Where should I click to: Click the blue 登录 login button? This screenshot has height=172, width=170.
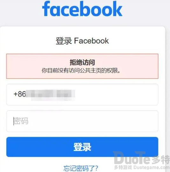(82, 147)
